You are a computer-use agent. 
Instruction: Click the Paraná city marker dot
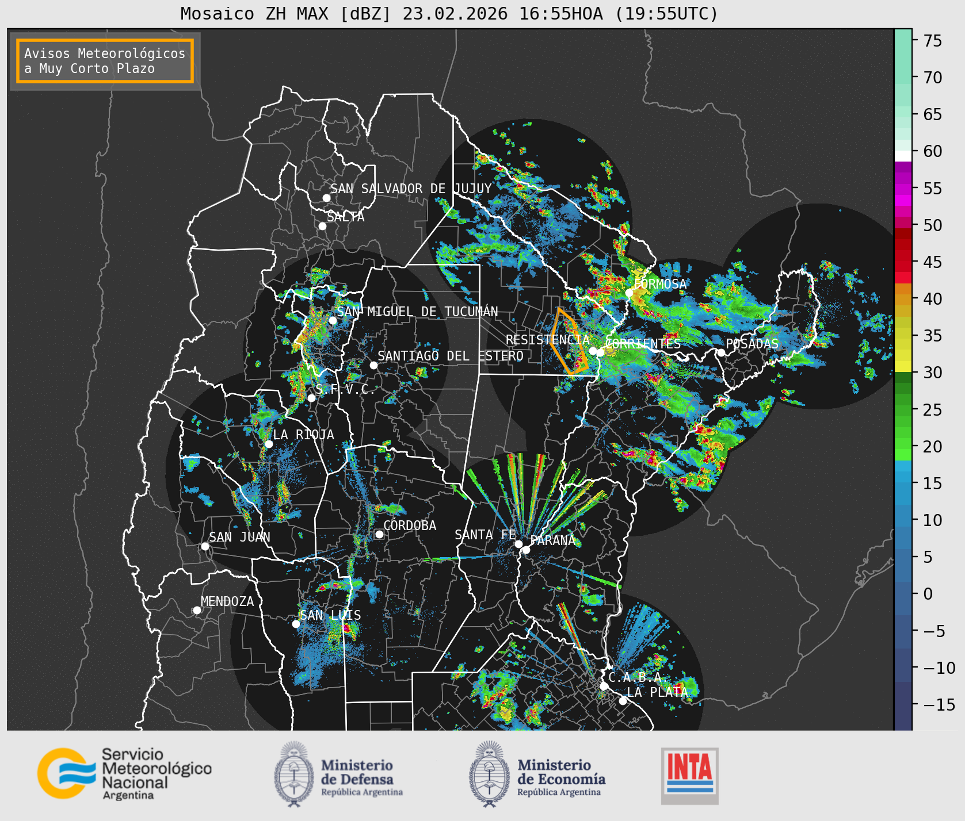(526, 550)
